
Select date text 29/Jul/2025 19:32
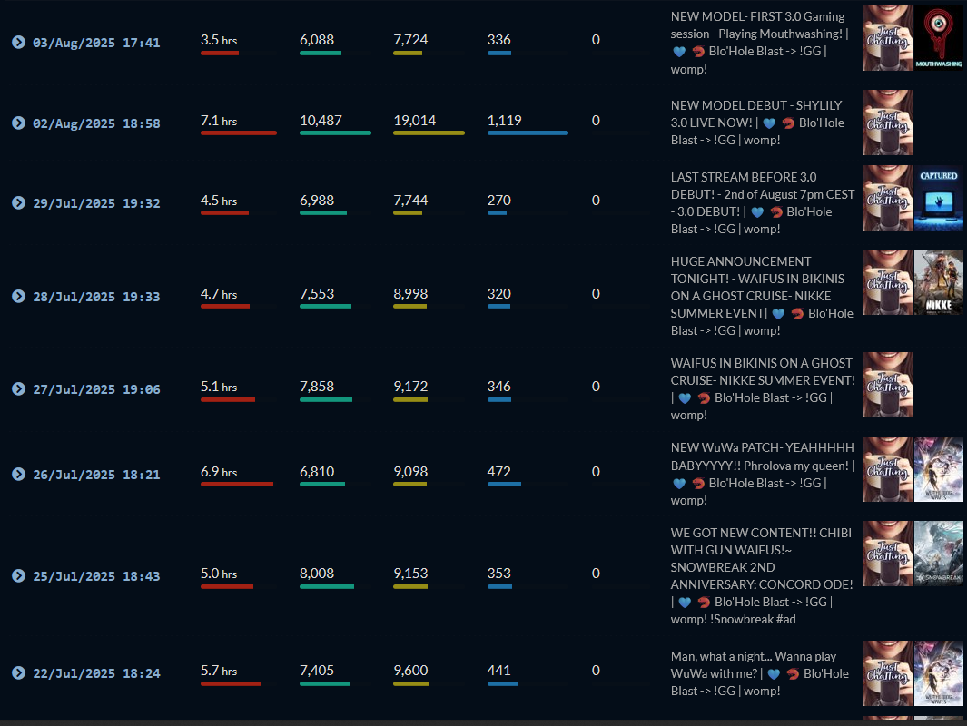tap(96, 203)
